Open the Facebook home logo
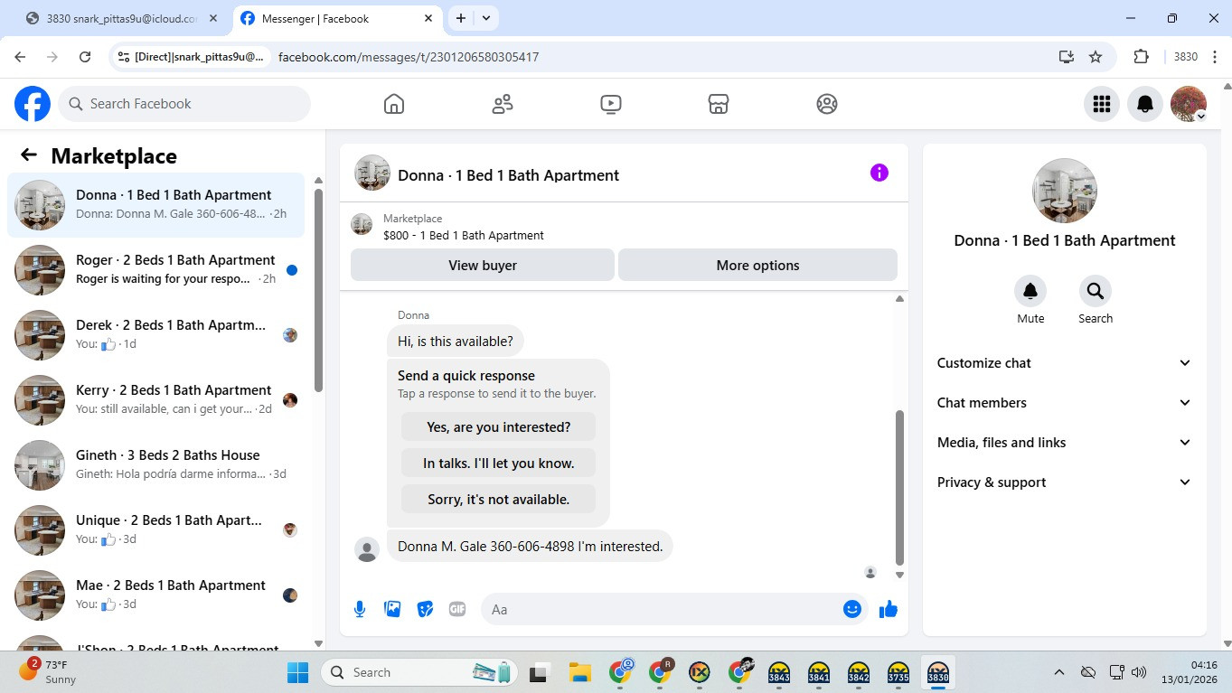Viewport: 1232px width, 693px height. pos(33,104)
